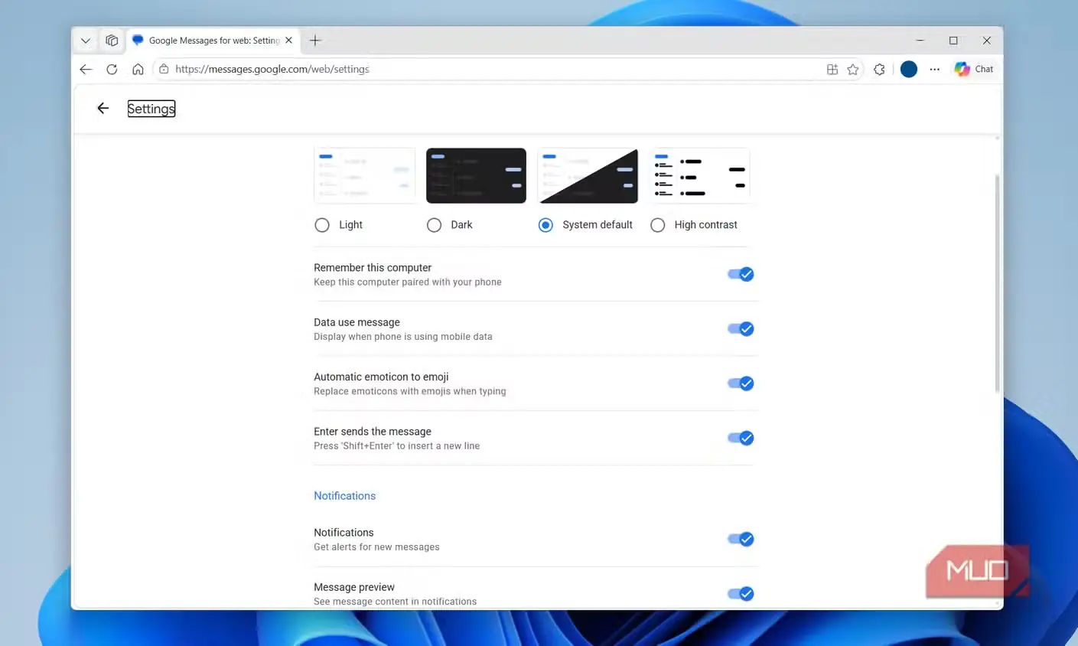Click 'Display when phone is using mobile data'
Image resolution: width=1078 pixels, height=646 pixels.
[x=403, y=337]
